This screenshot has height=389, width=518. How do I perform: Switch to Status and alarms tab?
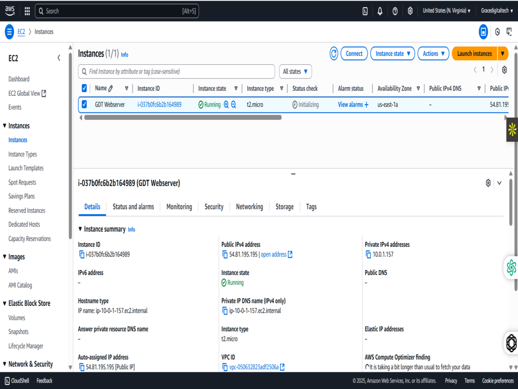(x=133, y=207)
